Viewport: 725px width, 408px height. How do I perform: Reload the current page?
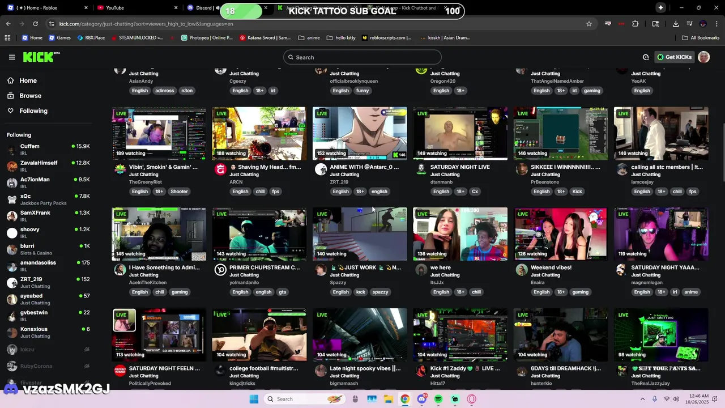coord(35,24)
